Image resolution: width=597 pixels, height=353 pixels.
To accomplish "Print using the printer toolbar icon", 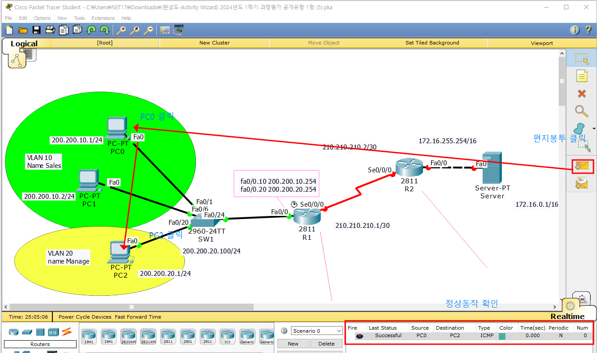I will click(50, 30).
